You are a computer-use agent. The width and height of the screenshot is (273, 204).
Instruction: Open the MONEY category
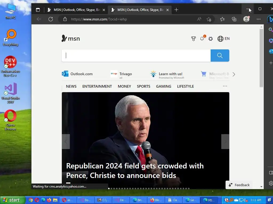124,86
